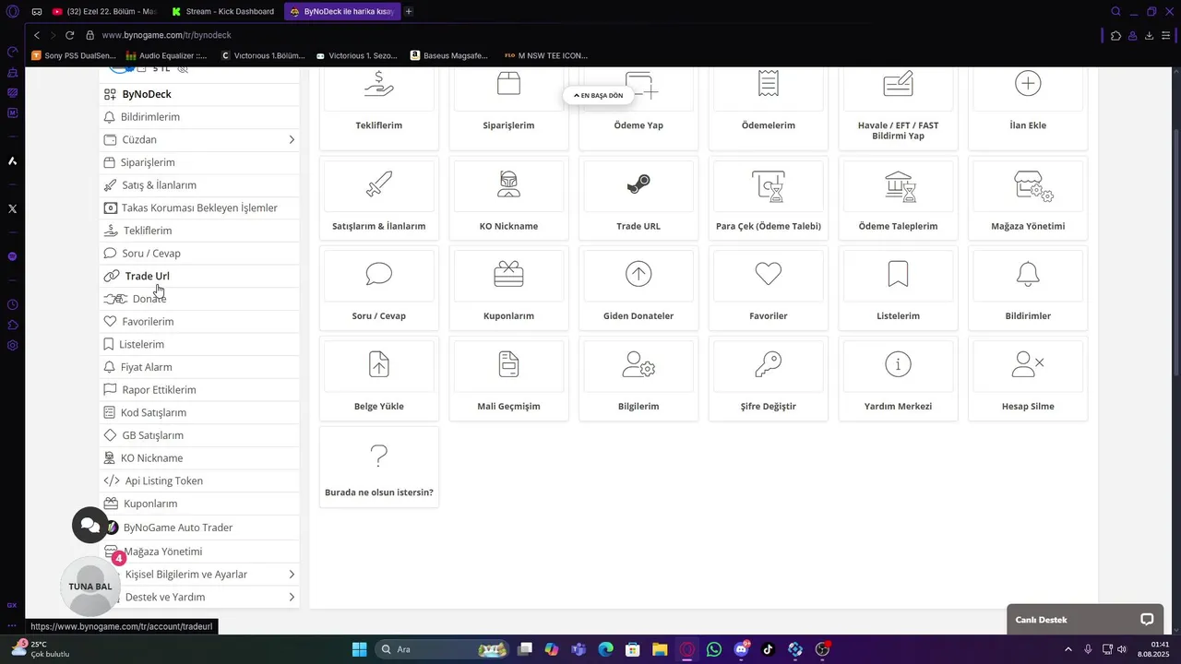Image resolution: width=1181 pixels, height=664 pixels.
Task: Open the Tekliflerim card icon
Action: point(379,85)
